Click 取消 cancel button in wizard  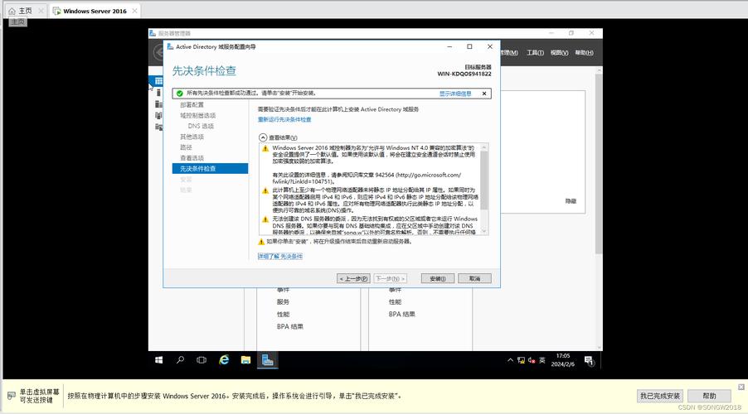click(474, 278)
